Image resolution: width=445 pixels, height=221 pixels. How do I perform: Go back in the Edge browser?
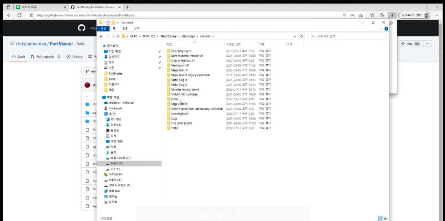tap(9, 15)
